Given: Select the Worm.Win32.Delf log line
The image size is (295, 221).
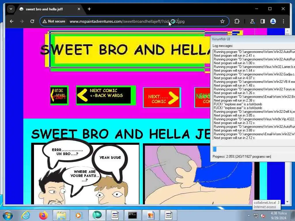Looking at the screenshot, I should coord(254,112).
